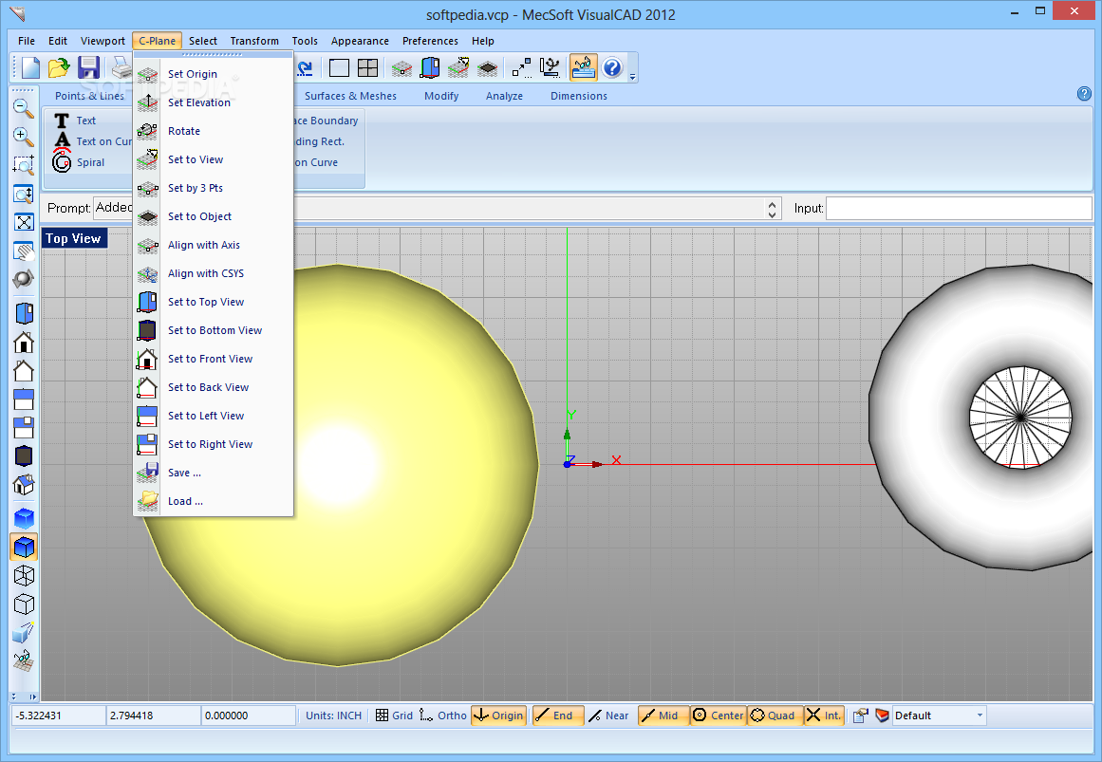Click the front view house icon

click(23, 343)
